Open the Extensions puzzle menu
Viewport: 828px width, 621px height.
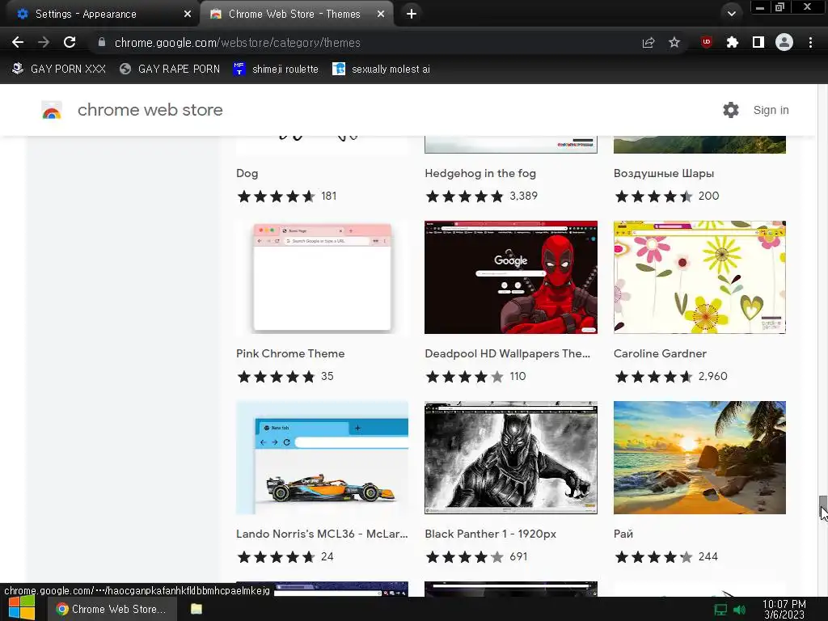(733, 42)
